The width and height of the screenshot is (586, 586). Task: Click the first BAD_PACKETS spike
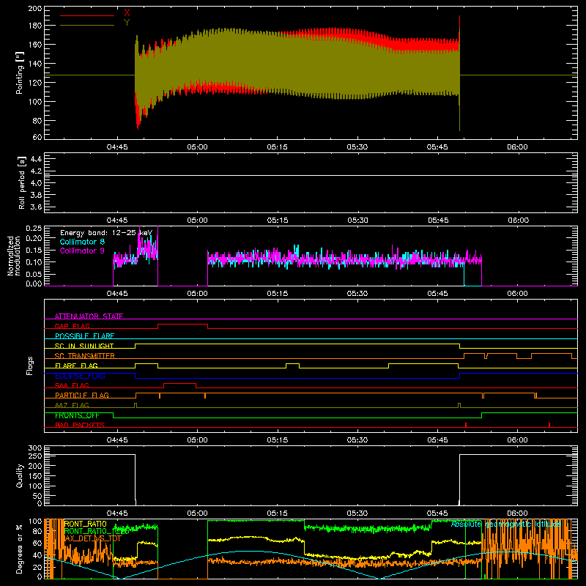466,425
